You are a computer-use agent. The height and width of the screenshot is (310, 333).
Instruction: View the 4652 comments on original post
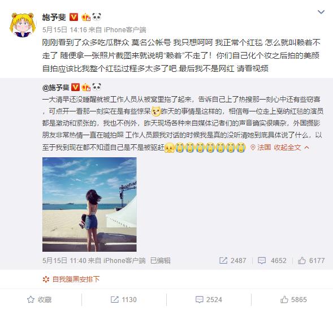tap(272, 260)
